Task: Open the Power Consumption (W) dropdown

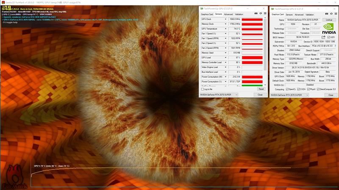Action: point(225,77)
